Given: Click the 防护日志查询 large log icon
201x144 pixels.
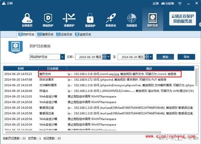Looking at the screenshot, I should [16, 47].
